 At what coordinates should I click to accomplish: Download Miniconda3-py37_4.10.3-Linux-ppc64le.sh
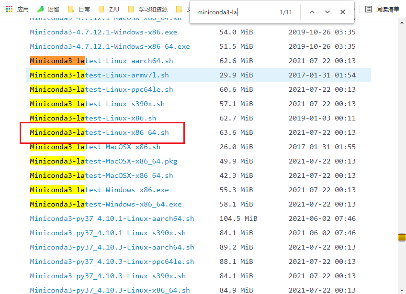(x=112, y=261)
